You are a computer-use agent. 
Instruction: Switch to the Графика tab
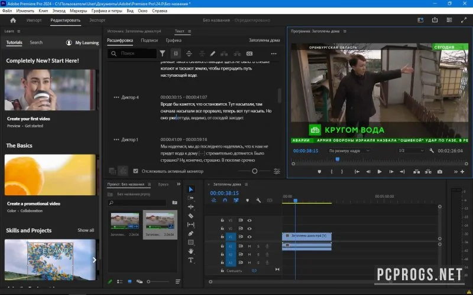(x=173, y=40)
